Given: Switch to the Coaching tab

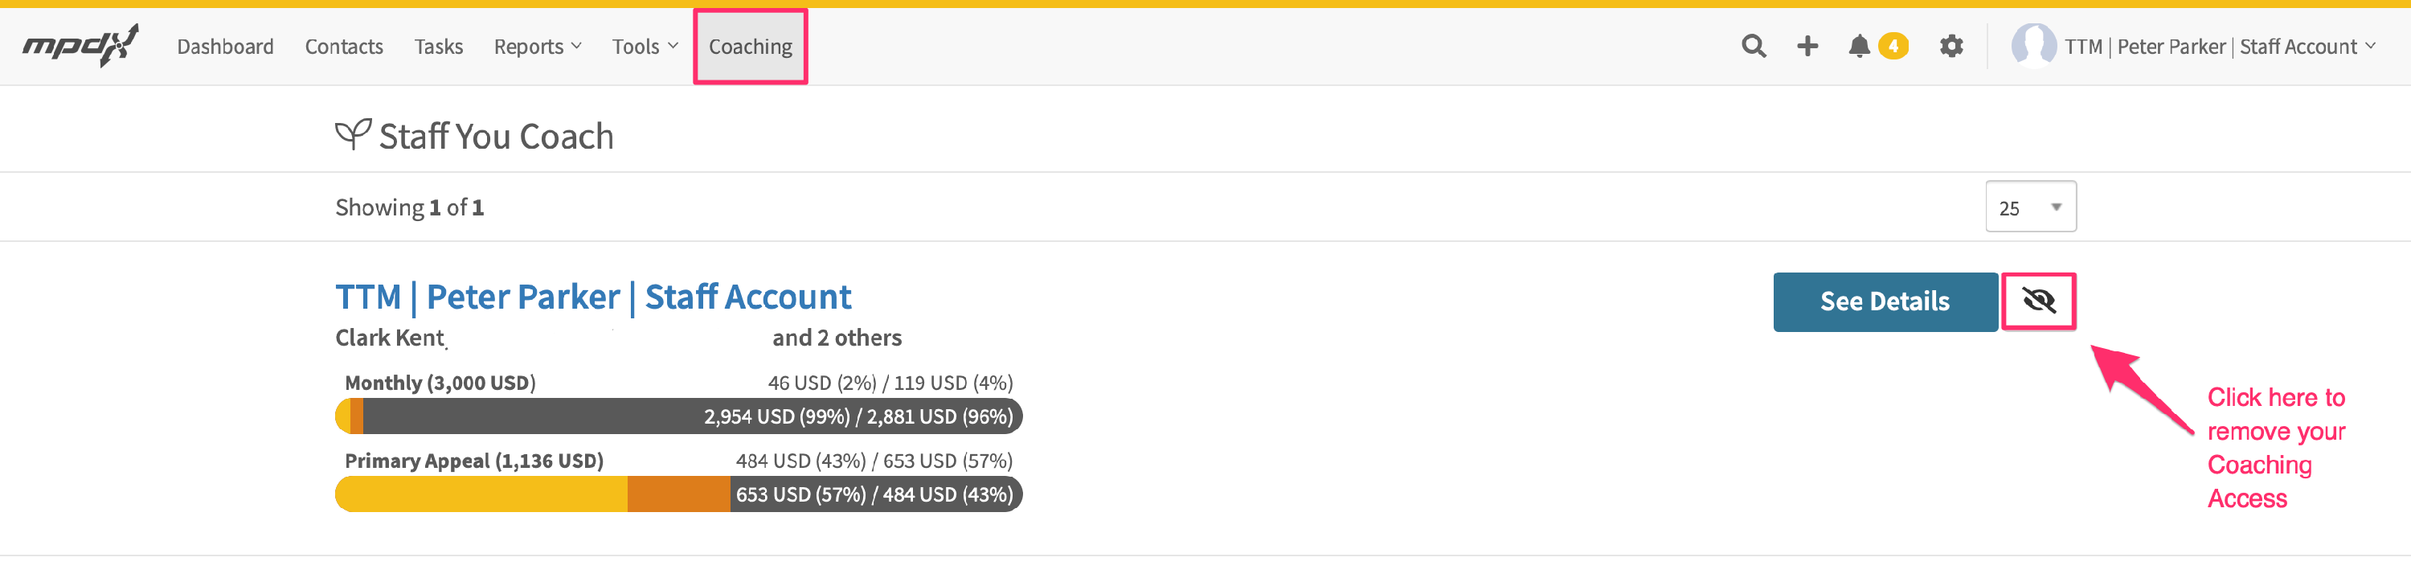Looking at the screenshot, I should [750, 47].
